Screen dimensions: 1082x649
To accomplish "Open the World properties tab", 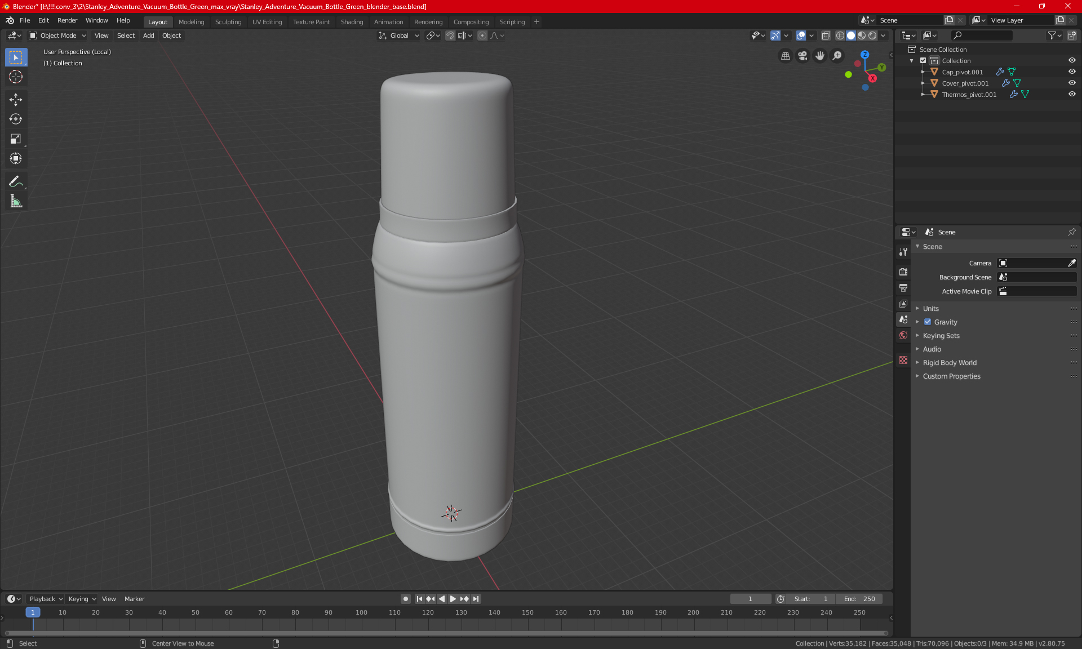I will pos(903,335).
